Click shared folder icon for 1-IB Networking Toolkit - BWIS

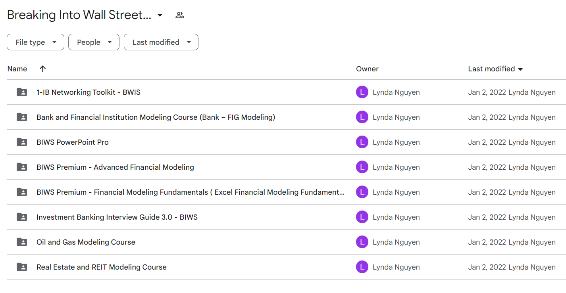[x=22, y=92]
